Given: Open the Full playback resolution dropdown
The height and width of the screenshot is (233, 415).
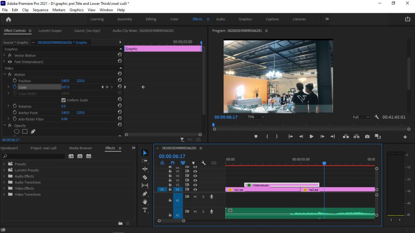Looking at the screenshot, I should click(361, 117).
